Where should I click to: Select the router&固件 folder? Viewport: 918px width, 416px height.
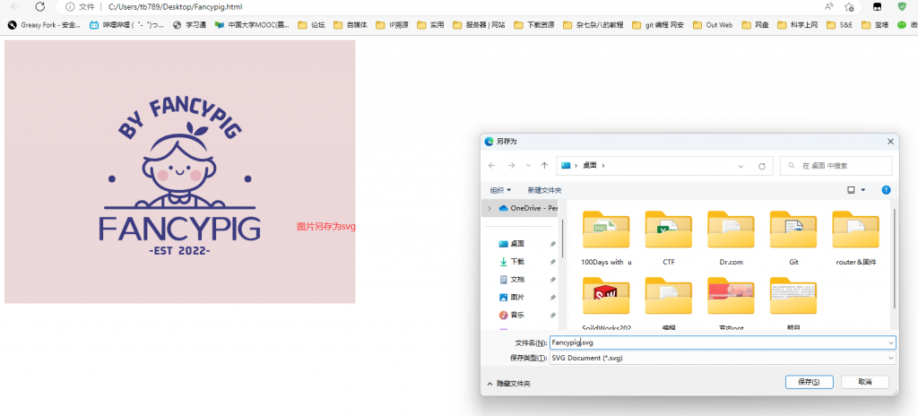856,238
